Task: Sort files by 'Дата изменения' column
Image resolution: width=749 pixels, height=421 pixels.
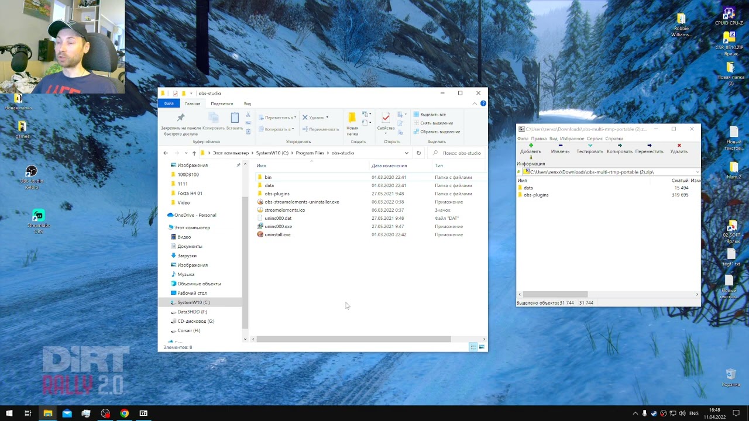Action: (389, 165)
